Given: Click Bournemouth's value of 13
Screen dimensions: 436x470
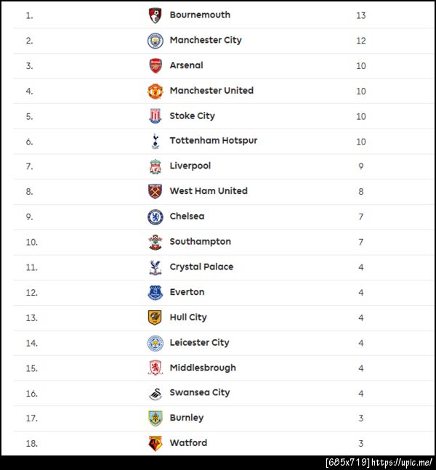Looking at the screenshot, I should [361, 15].
